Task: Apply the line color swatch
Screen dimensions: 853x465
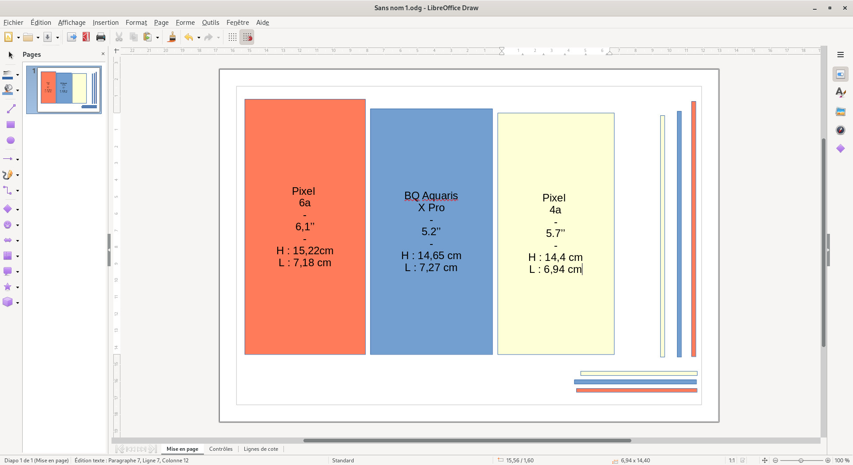Action: pos(8,75)
